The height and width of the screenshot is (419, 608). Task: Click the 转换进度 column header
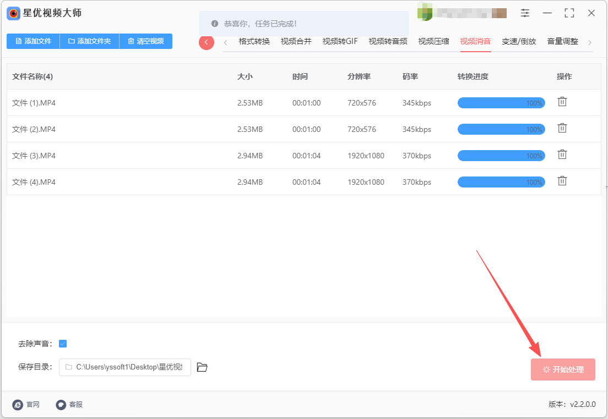473,76
